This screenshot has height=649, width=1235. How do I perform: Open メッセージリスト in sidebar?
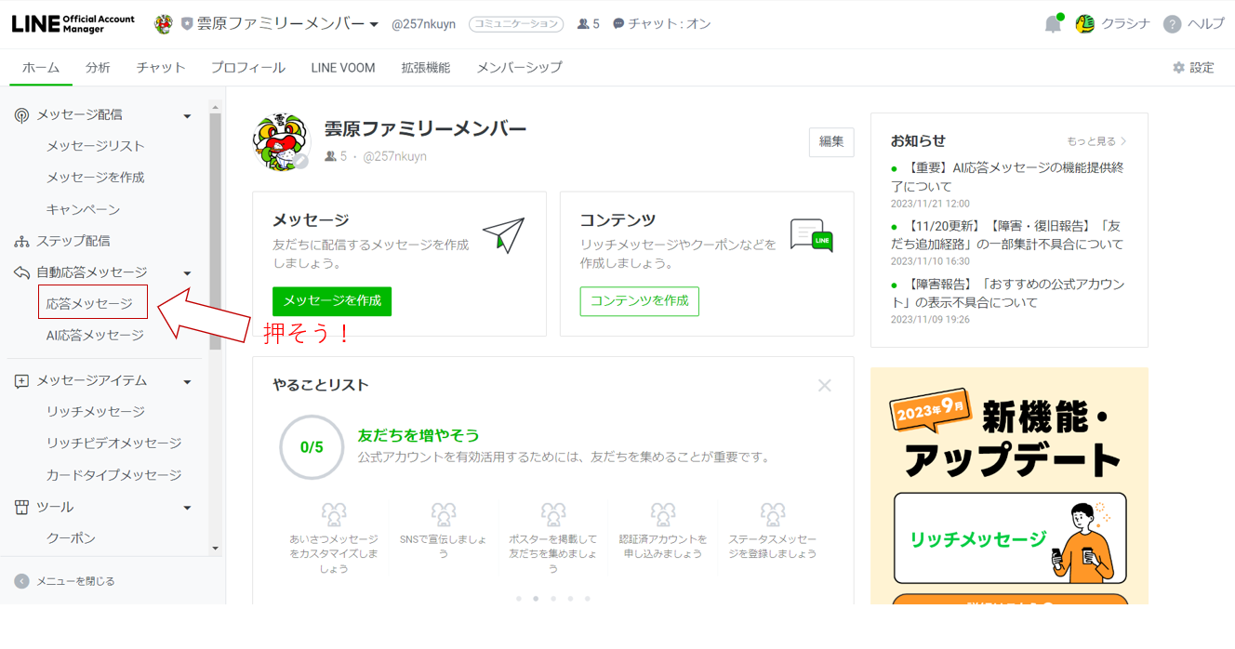coord(96,146)
